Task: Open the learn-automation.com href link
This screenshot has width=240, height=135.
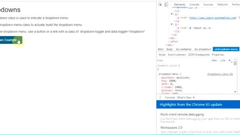Action: pos(213,18)
